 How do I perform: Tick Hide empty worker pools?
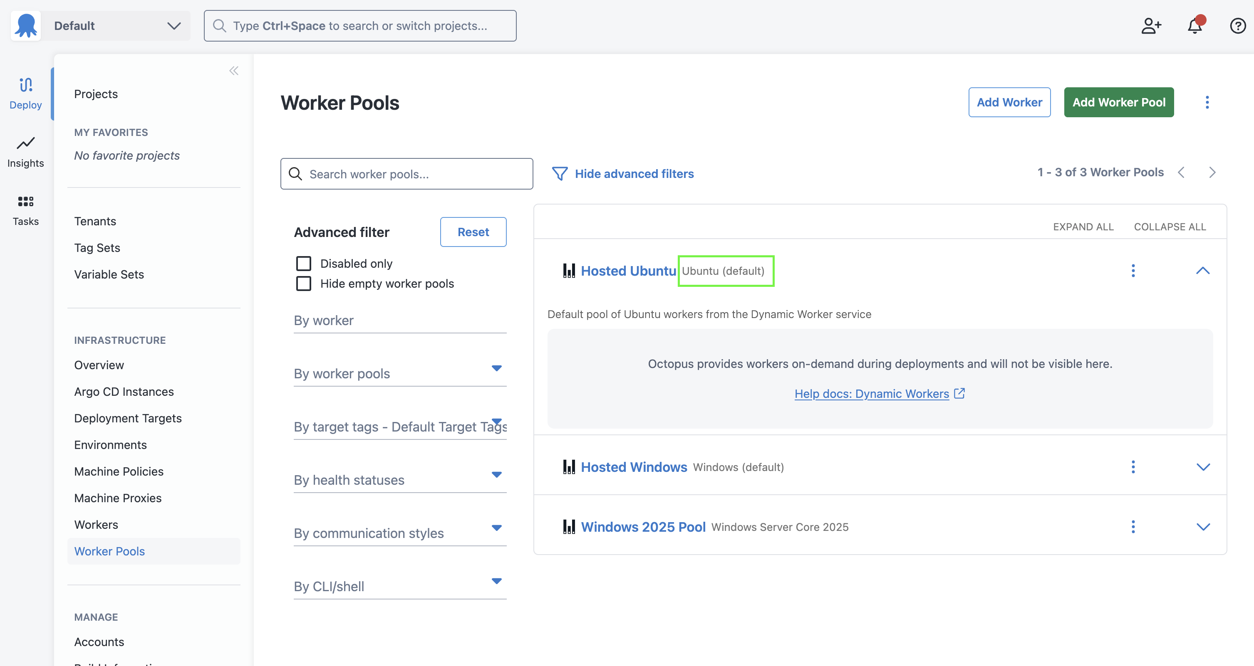click(304, 284)
